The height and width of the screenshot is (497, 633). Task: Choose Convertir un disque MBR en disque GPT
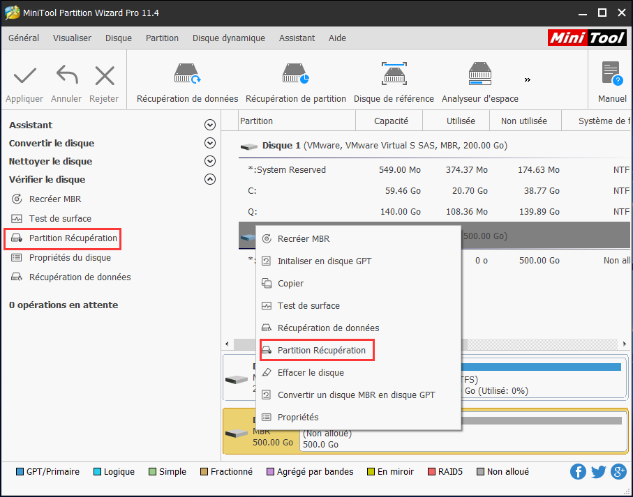click(x=359, y=395)
